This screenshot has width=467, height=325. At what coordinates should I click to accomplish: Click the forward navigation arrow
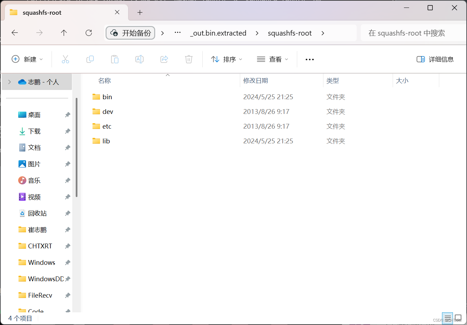point(39,33)
